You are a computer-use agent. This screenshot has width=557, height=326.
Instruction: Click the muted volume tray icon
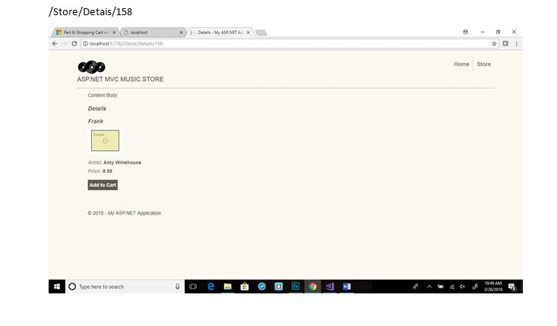[x=462, y=287]
